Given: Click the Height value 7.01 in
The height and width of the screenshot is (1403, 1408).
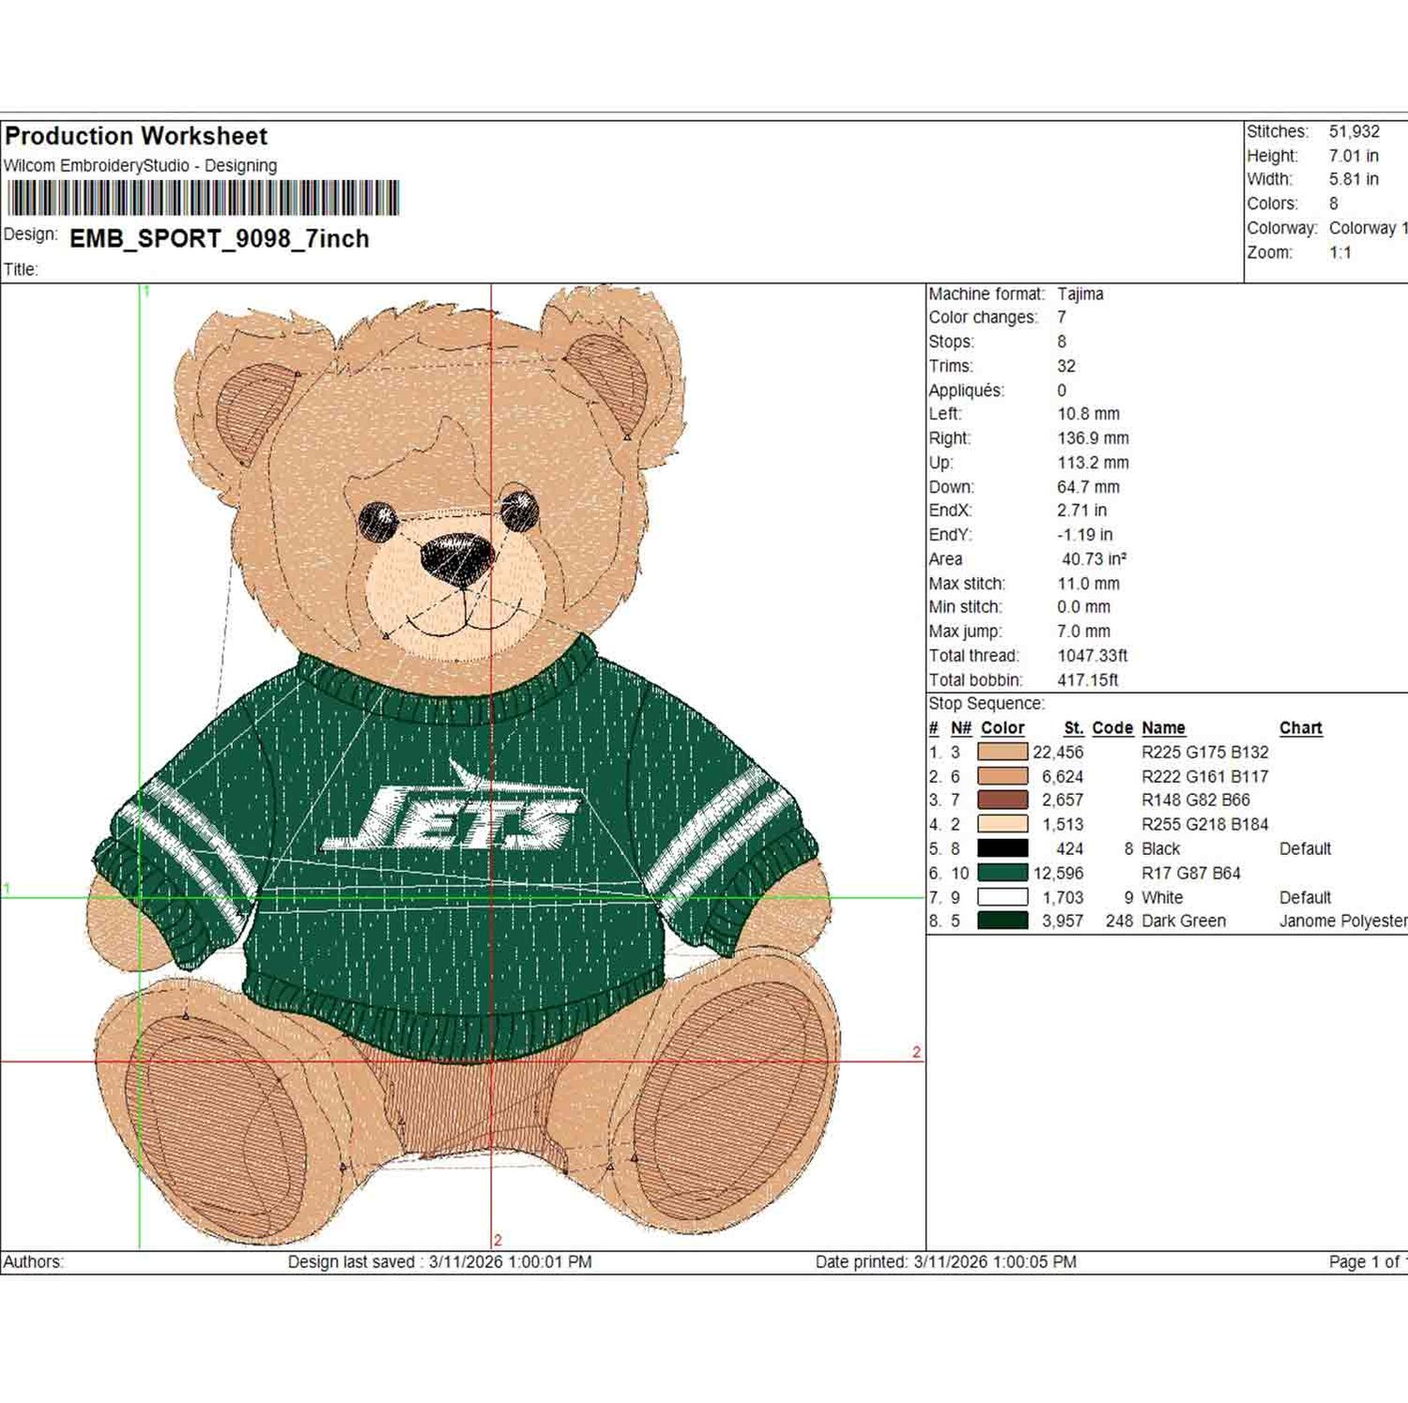Looking at the screenshot, I should coord(1354,156).
